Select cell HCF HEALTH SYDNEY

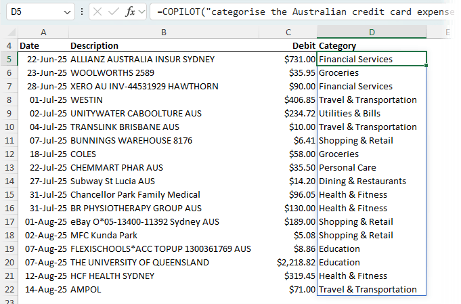(164, 276)
